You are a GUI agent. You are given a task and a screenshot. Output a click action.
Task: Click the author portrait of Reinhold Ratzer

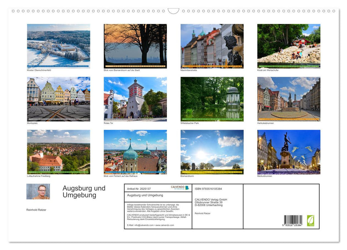(x=38, y=192)
